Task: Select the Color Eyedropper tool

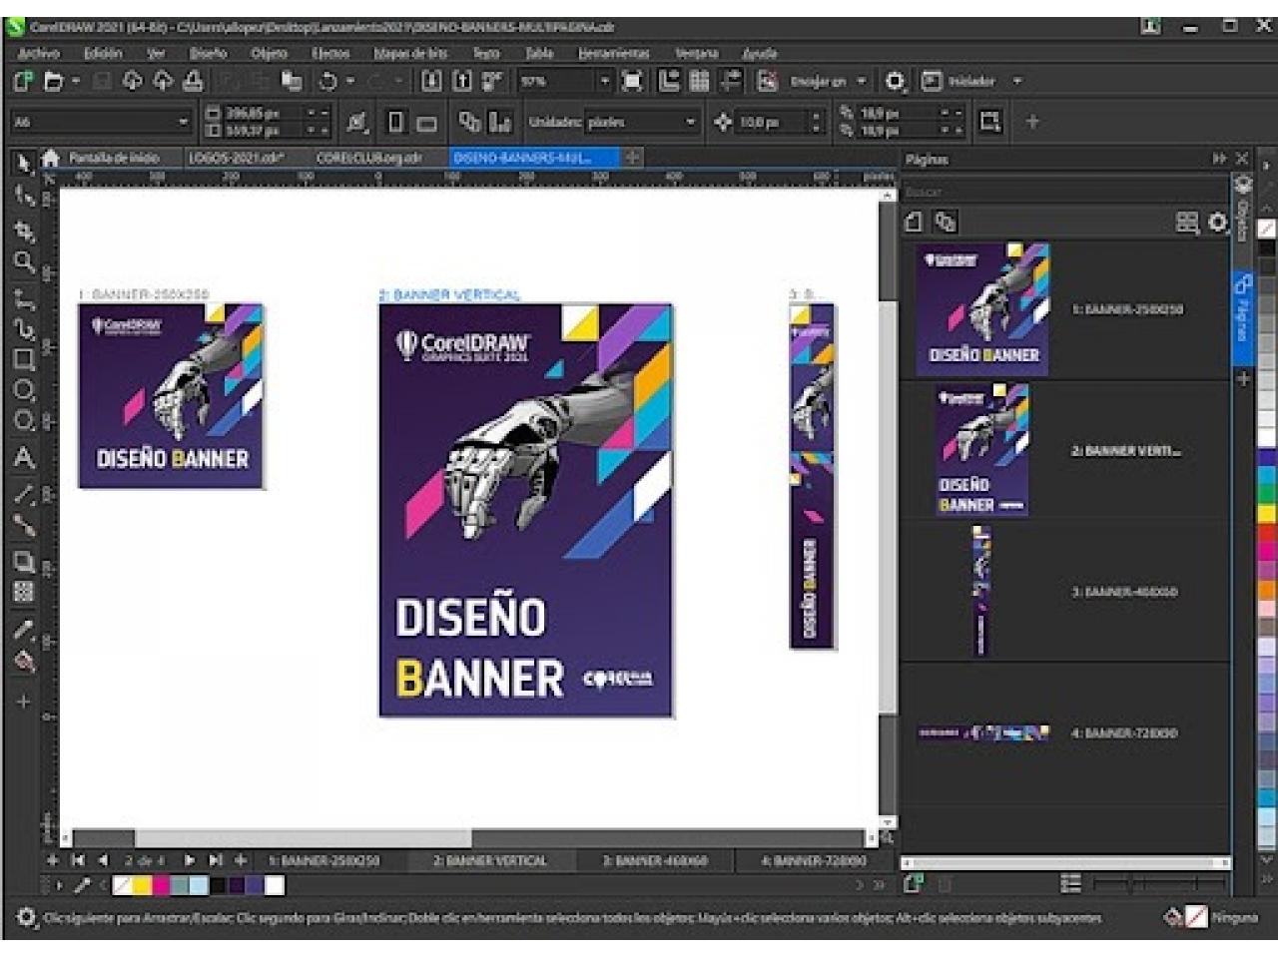Action: coord(24,630)
